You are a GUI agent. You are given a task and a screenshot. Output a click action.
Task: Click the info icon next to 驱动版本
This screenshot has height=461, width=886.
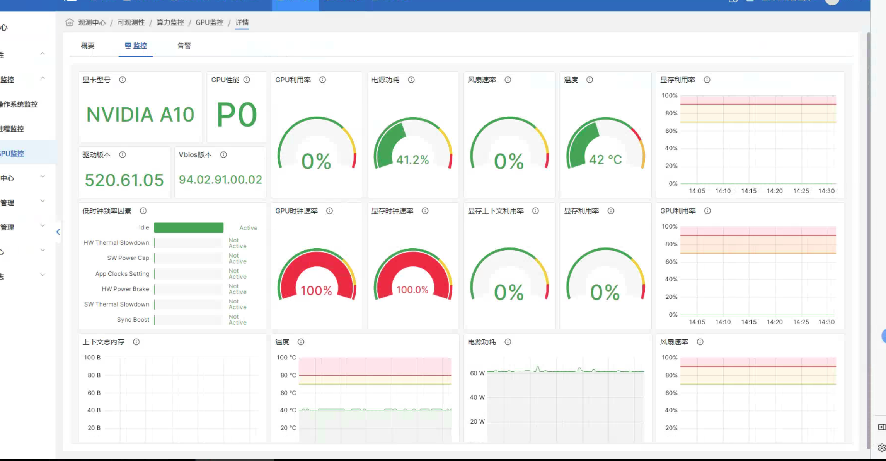pos(123,155)
